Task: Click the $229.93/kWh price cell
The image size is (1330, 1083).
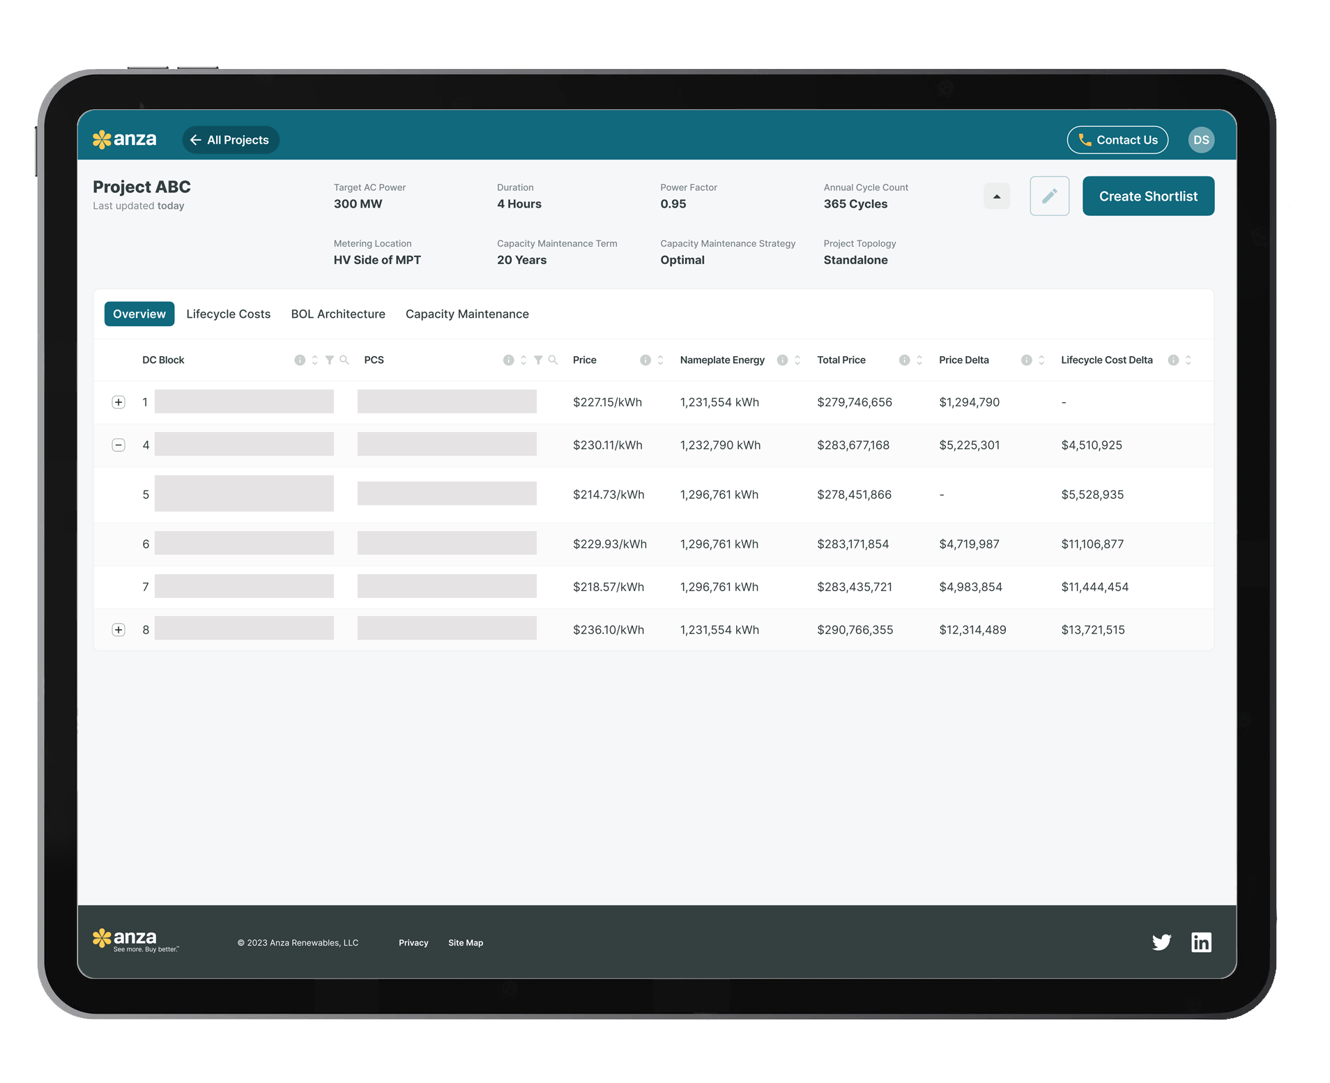Action: pos(610,544)
